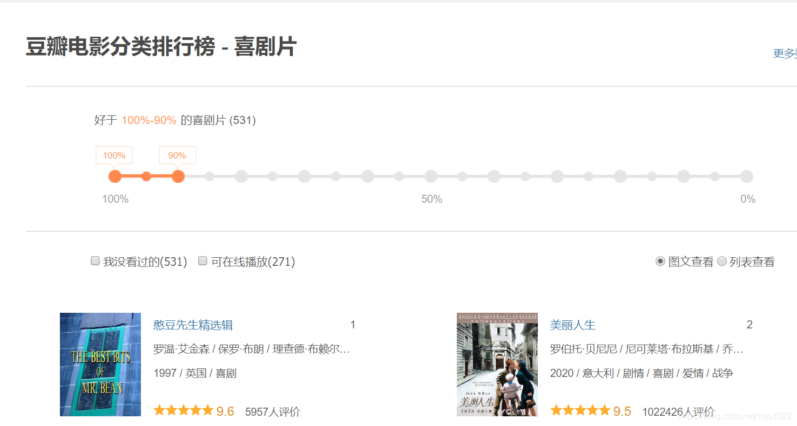Screen dimensions: 797x426
Task: Select the 图文查看 radio button
Action: [660, 262]
